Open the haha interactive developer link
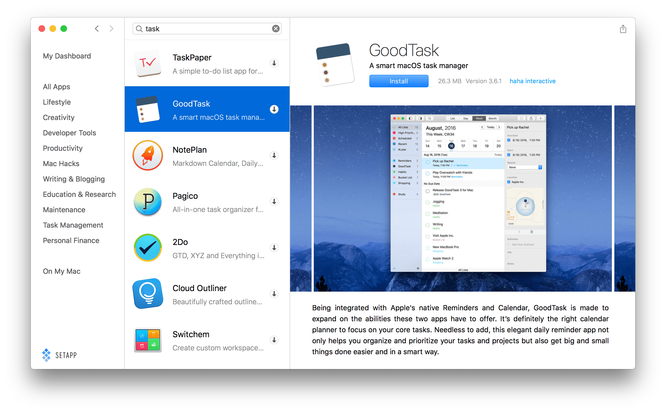 (x=532, y=81)
